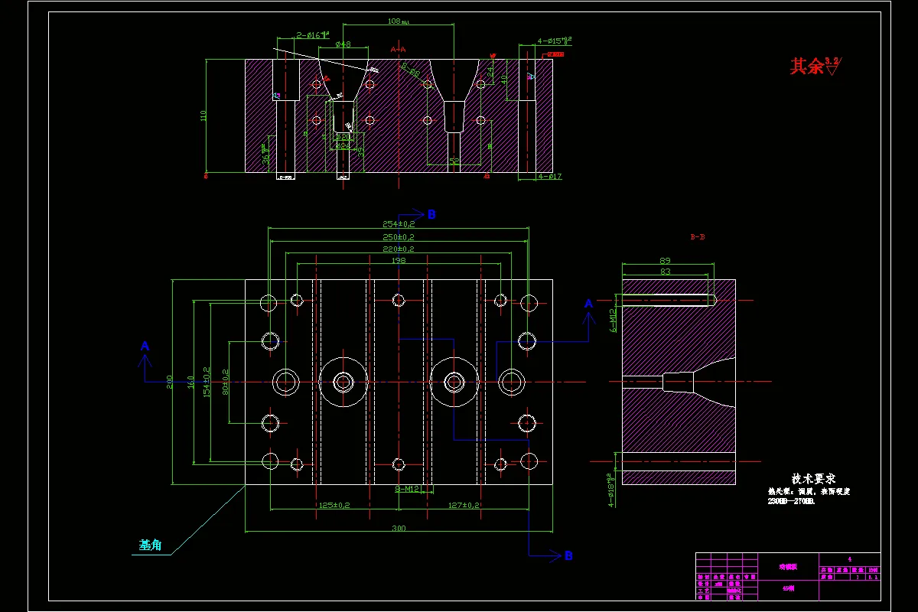Select the 4-ø18 hole callout
The image size is (918, 612).
pyautogui.click(x=612, y=490)
